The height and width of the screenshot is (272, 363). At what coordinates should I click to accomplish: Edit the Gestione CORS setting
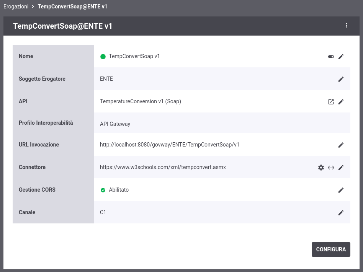tap(341, 190)
